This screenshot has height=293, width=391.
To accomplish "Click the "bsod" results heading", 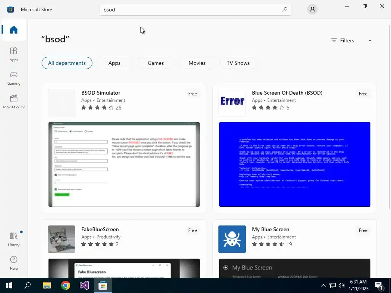I will point(55,39).
